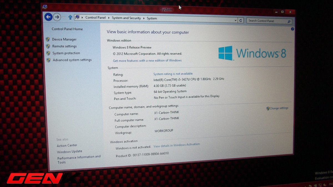Click shield icon beside Advanced system settings
The height and width of the screenshot is (187, 333).
pos(49,60)
